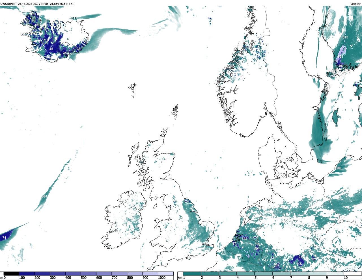Click the 691 visibility value

(339, 253)
